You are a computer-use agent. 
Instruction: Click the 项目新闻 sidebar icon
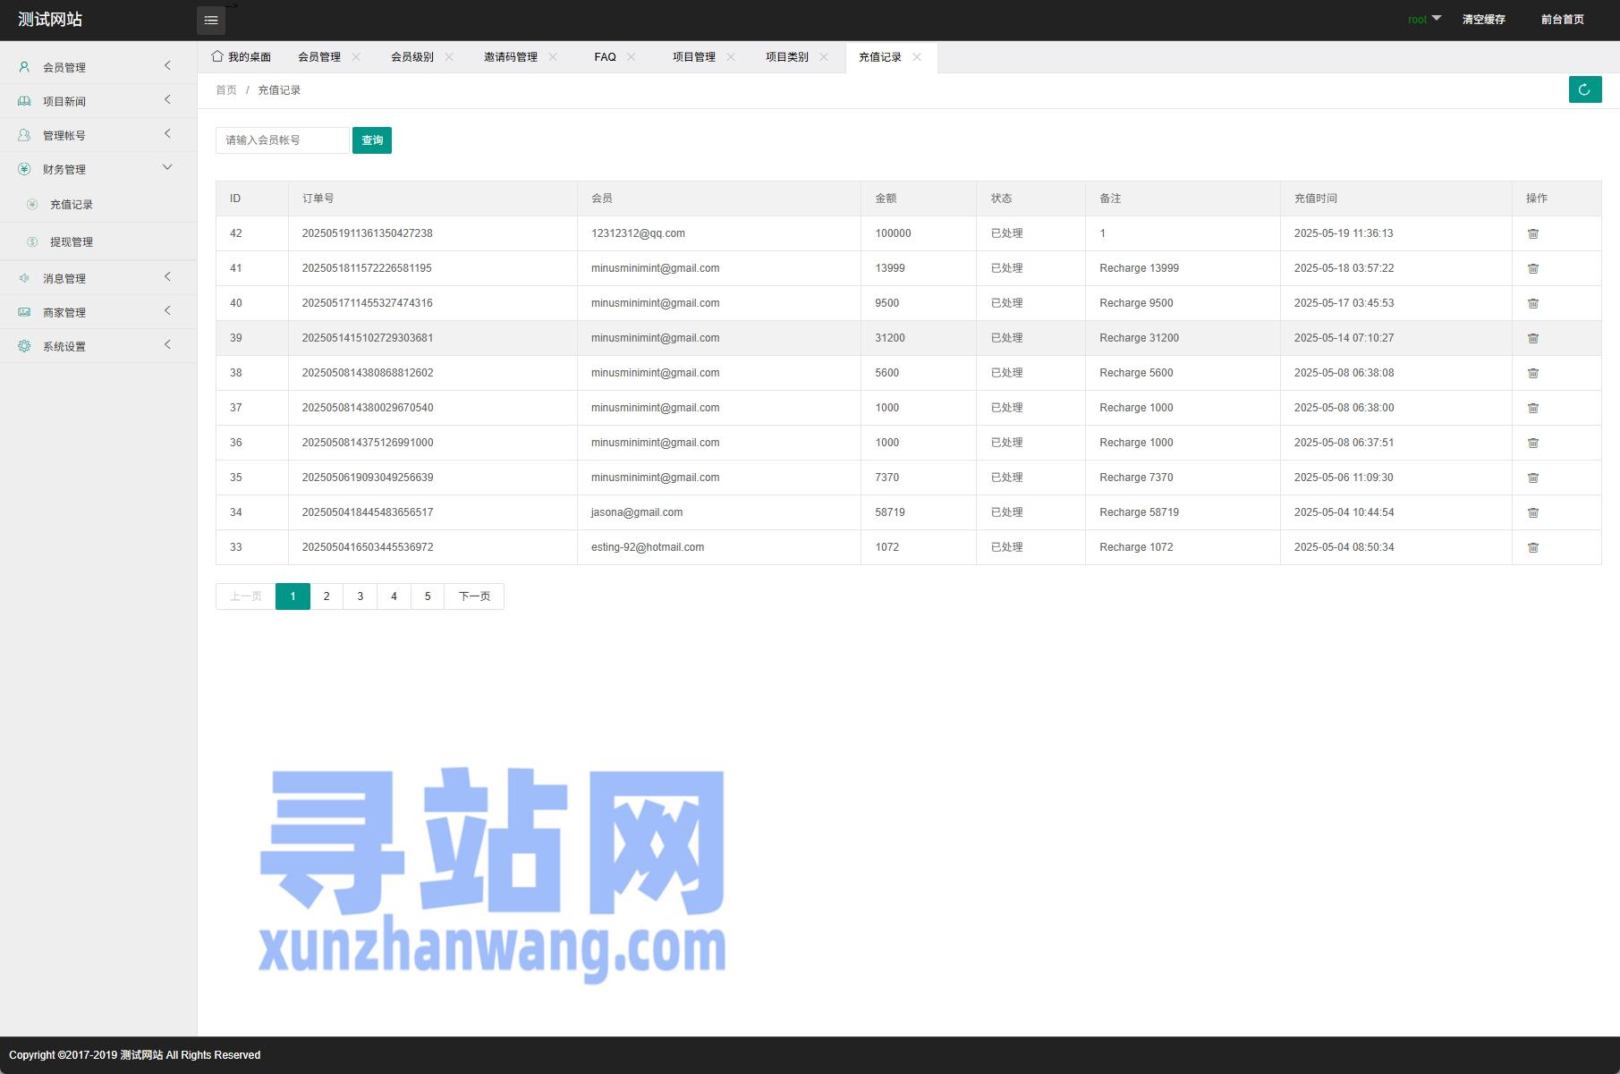[24, 101]
